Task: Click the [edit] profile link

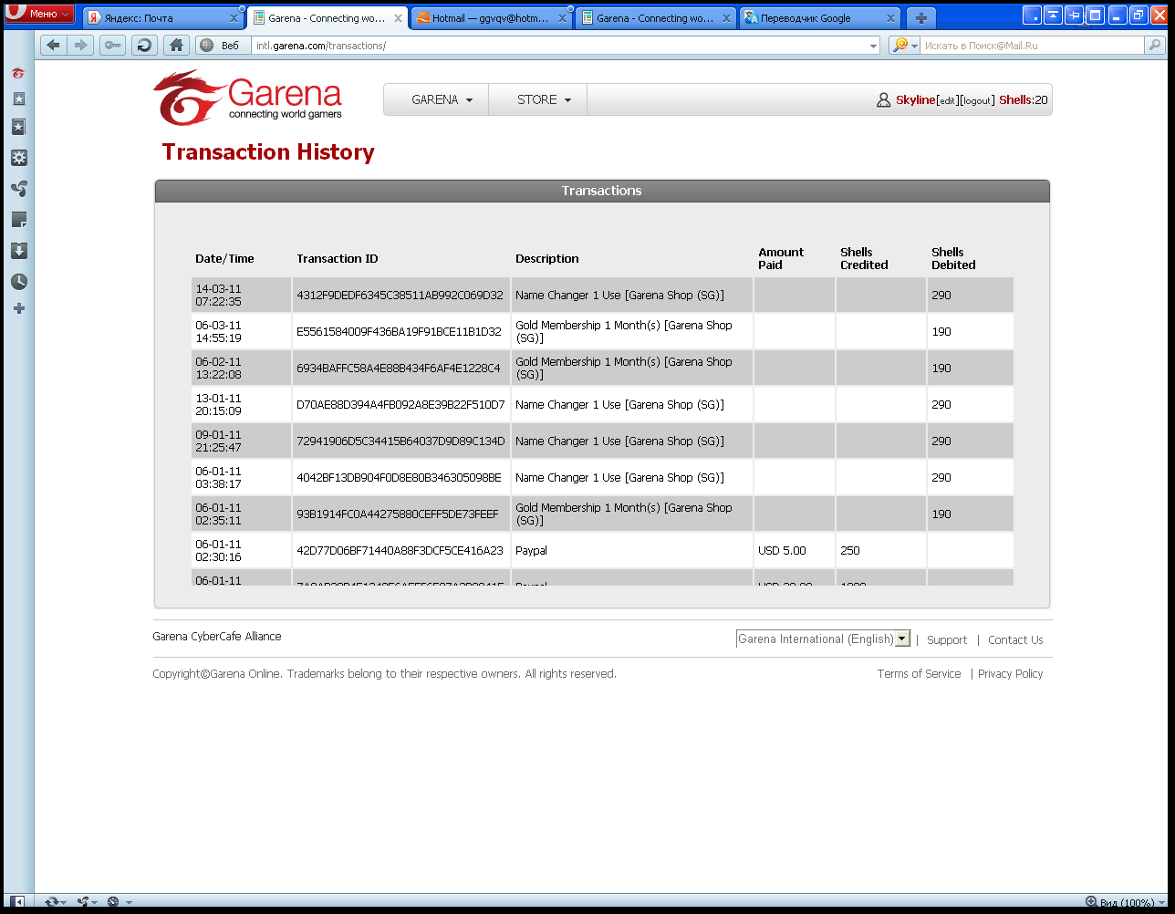Action: pos(947,101)
